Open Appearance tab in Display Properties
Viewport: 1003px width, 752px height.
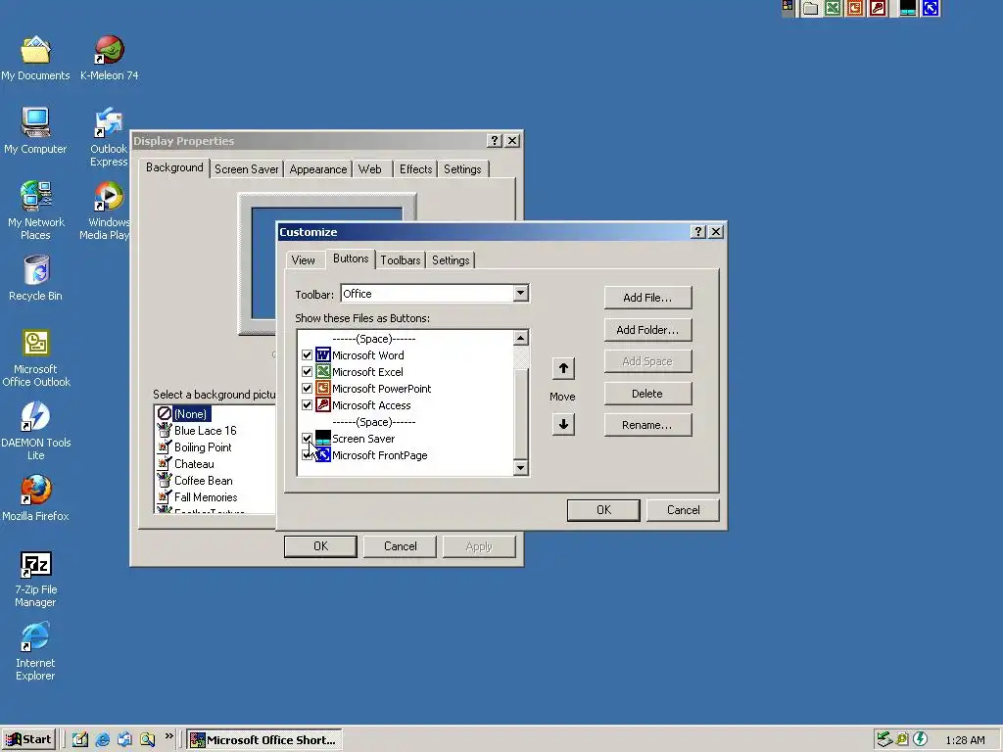[318, 169]
